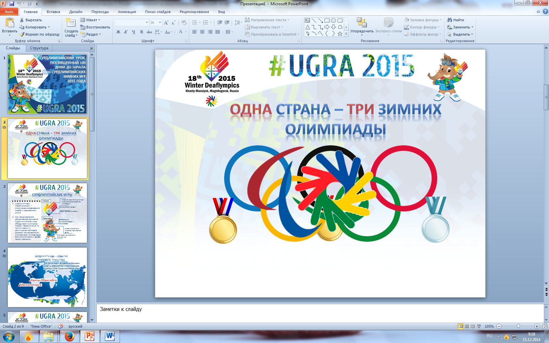Switch to the Design (Дизайн) tab
Screen dimensions: 549x343
click(76, 12)
